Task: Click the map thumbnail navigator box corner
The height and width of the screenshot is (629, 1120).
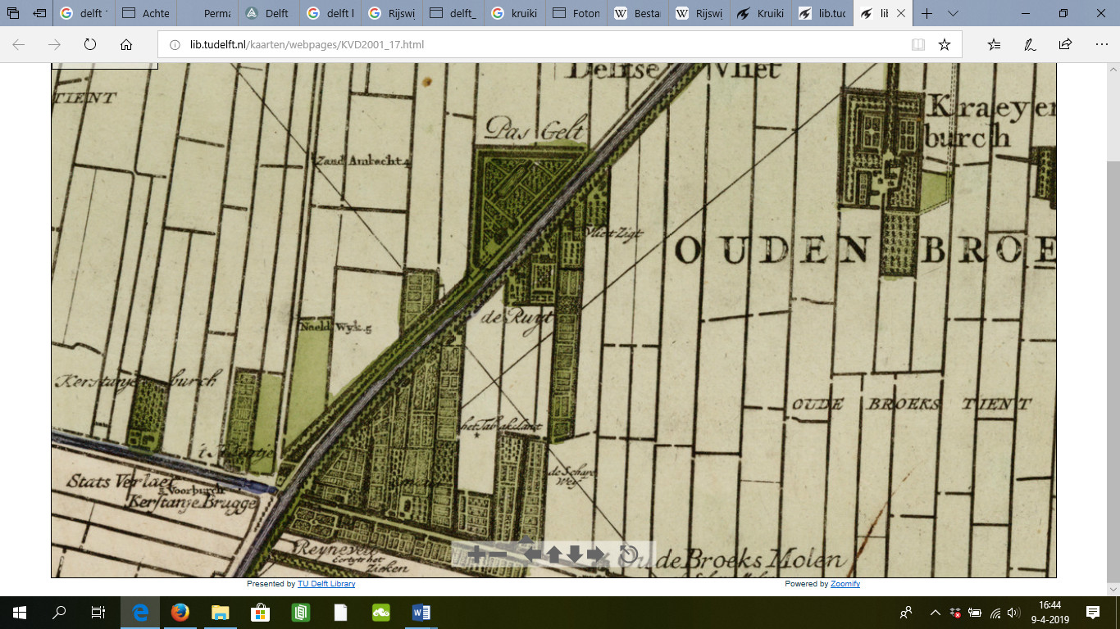Action: click(x=104, y=66)
